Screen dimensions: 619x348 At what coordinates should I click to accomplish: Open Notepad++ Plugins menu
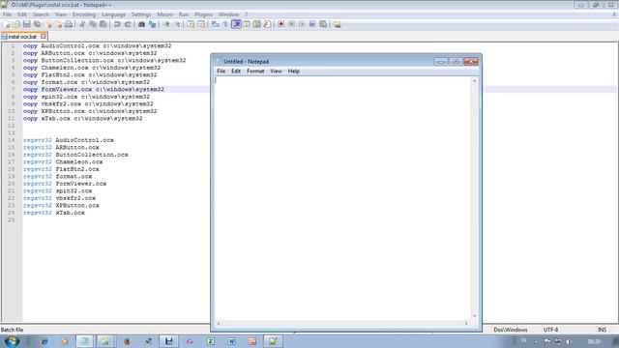click(204, 14)
